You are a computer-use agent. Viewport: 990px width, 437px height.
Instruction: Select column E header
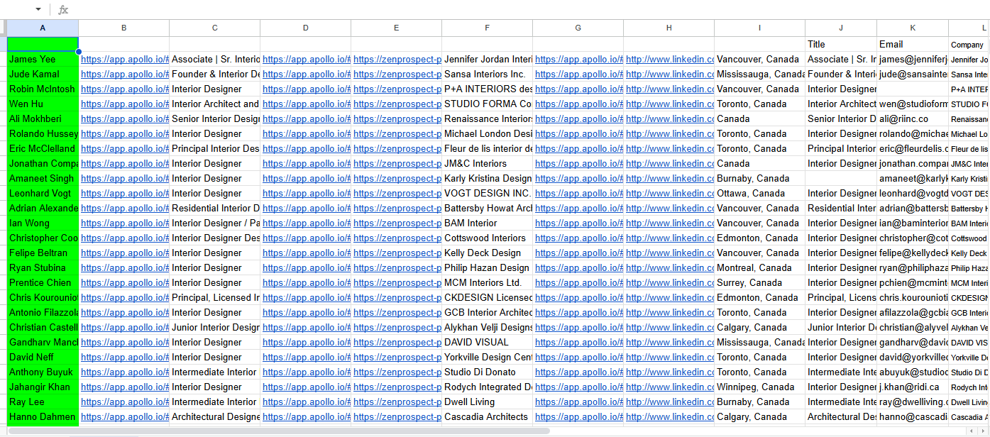click(396, 28)
